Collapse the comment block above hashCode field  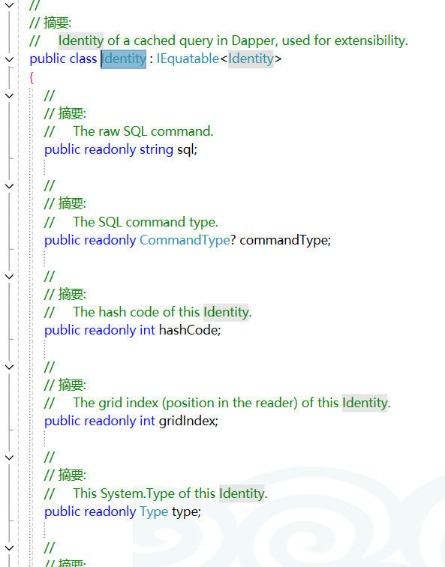(x=10, y=277)
